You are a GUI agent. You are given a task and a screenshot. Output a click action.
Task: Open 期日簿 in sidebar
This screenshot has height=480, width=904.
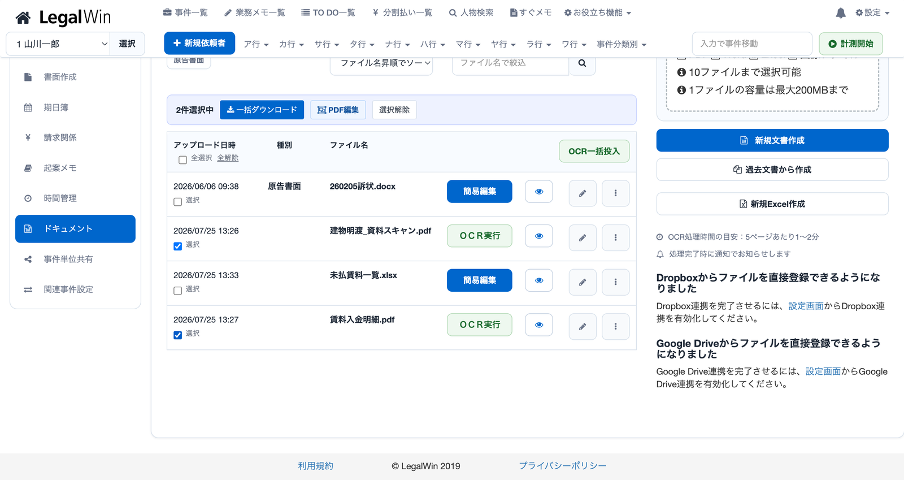coord(75,107)
